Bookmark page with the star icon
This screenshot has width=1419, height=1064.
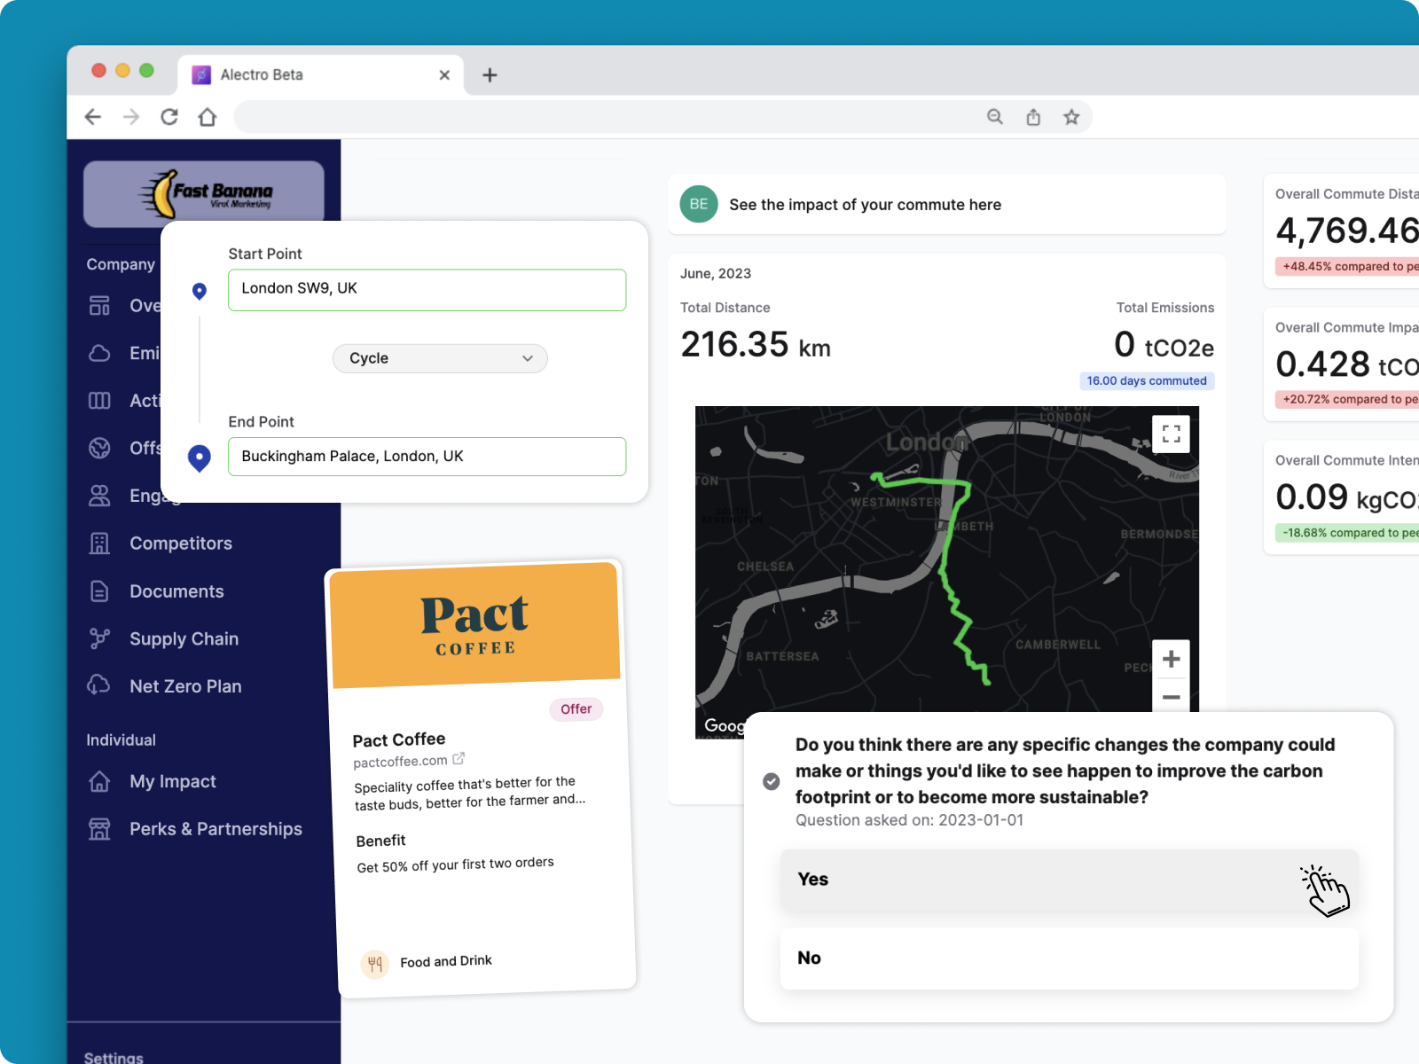point(1071,117)
